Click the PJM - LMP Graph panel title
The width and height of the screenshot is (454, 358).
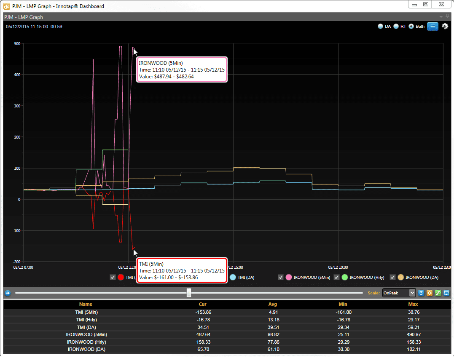click(x=24, y=17)
